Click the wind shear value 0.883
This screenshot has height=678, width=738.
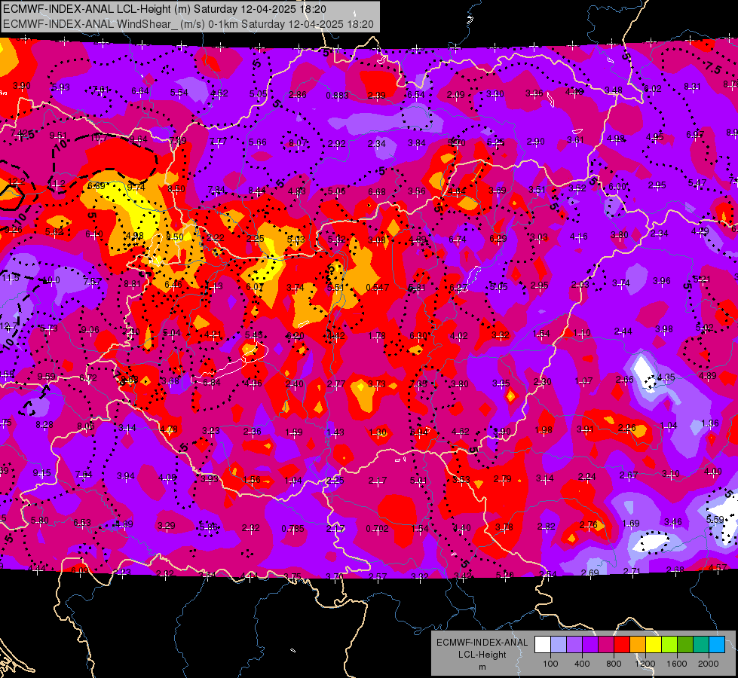click(338, 96)
